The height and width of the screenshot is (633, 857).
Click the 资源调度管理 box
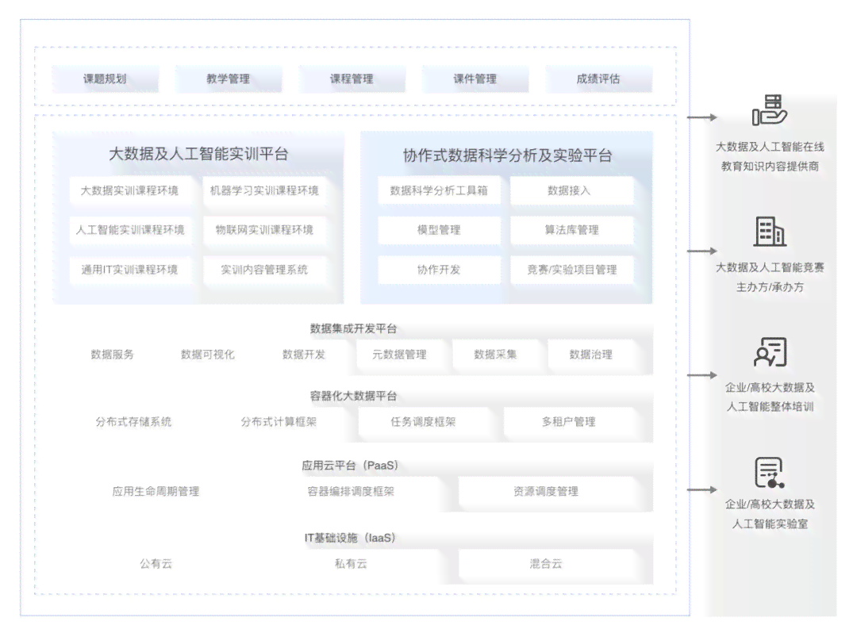click(x=546, y=492)
